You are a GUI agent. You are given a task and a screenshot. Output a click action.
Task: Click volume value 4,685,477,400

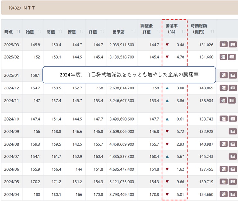click(x=122, y=169)
